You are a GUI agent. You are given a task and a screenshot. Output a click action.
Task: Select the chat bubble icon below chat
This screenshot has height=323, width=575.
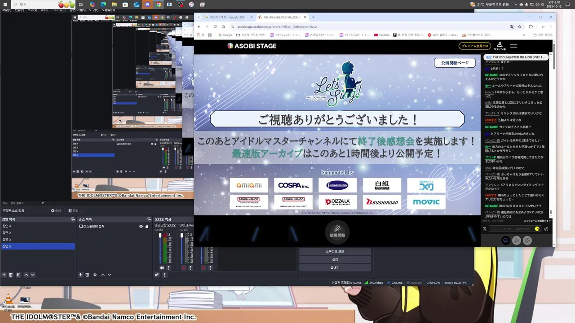coord(506,240)
